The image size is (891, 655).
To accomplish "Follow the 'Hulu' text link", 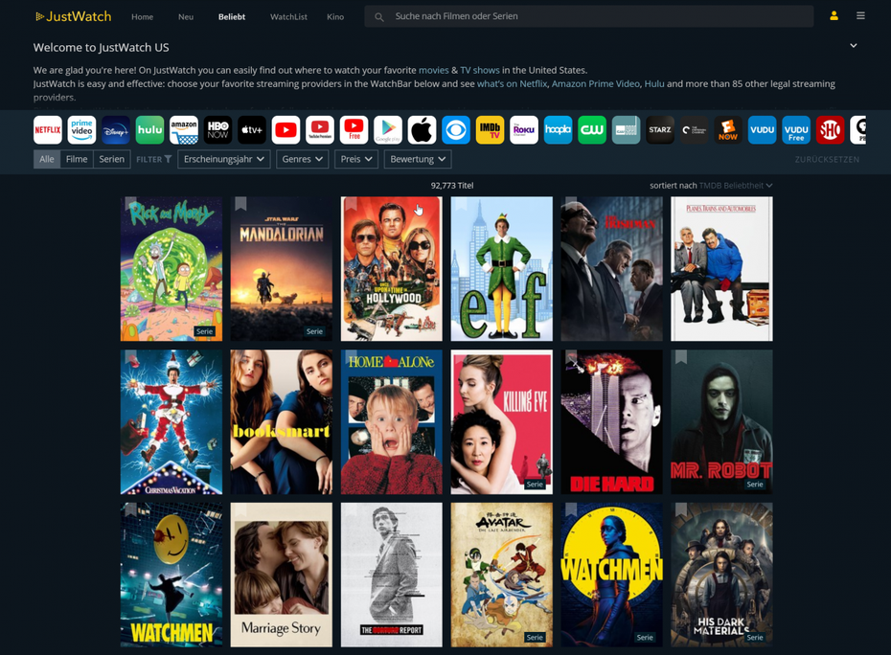I will point(654,83).
